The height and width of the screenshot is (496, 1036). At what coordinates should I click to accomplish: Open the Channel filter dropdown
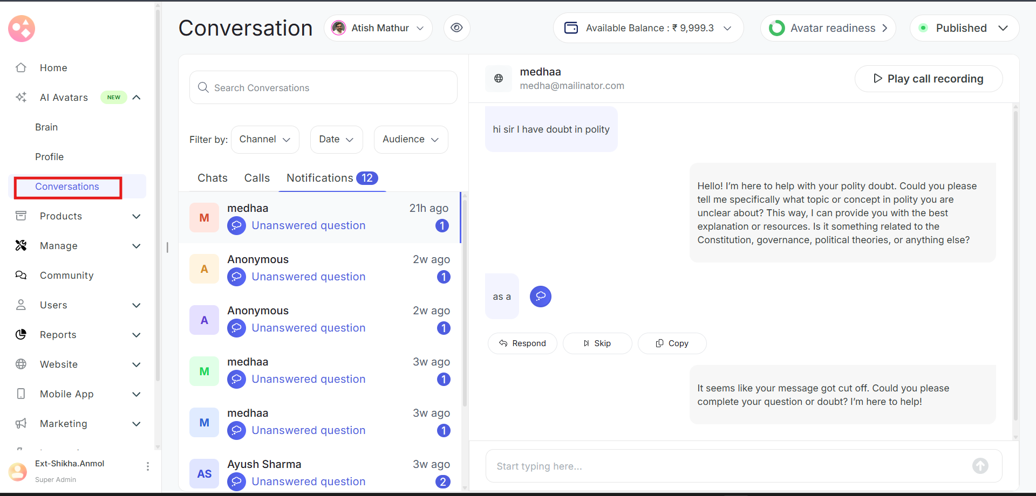point(265,140)
